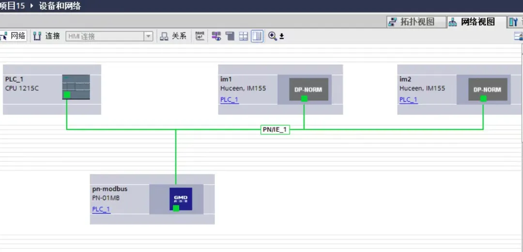The height and width of the screenshot is (252, 523).
Task: Select the im2 DP-NORM device icon
Action: 483,89
